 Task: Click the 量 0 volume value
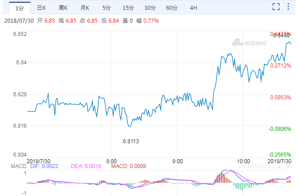[127, 21]
